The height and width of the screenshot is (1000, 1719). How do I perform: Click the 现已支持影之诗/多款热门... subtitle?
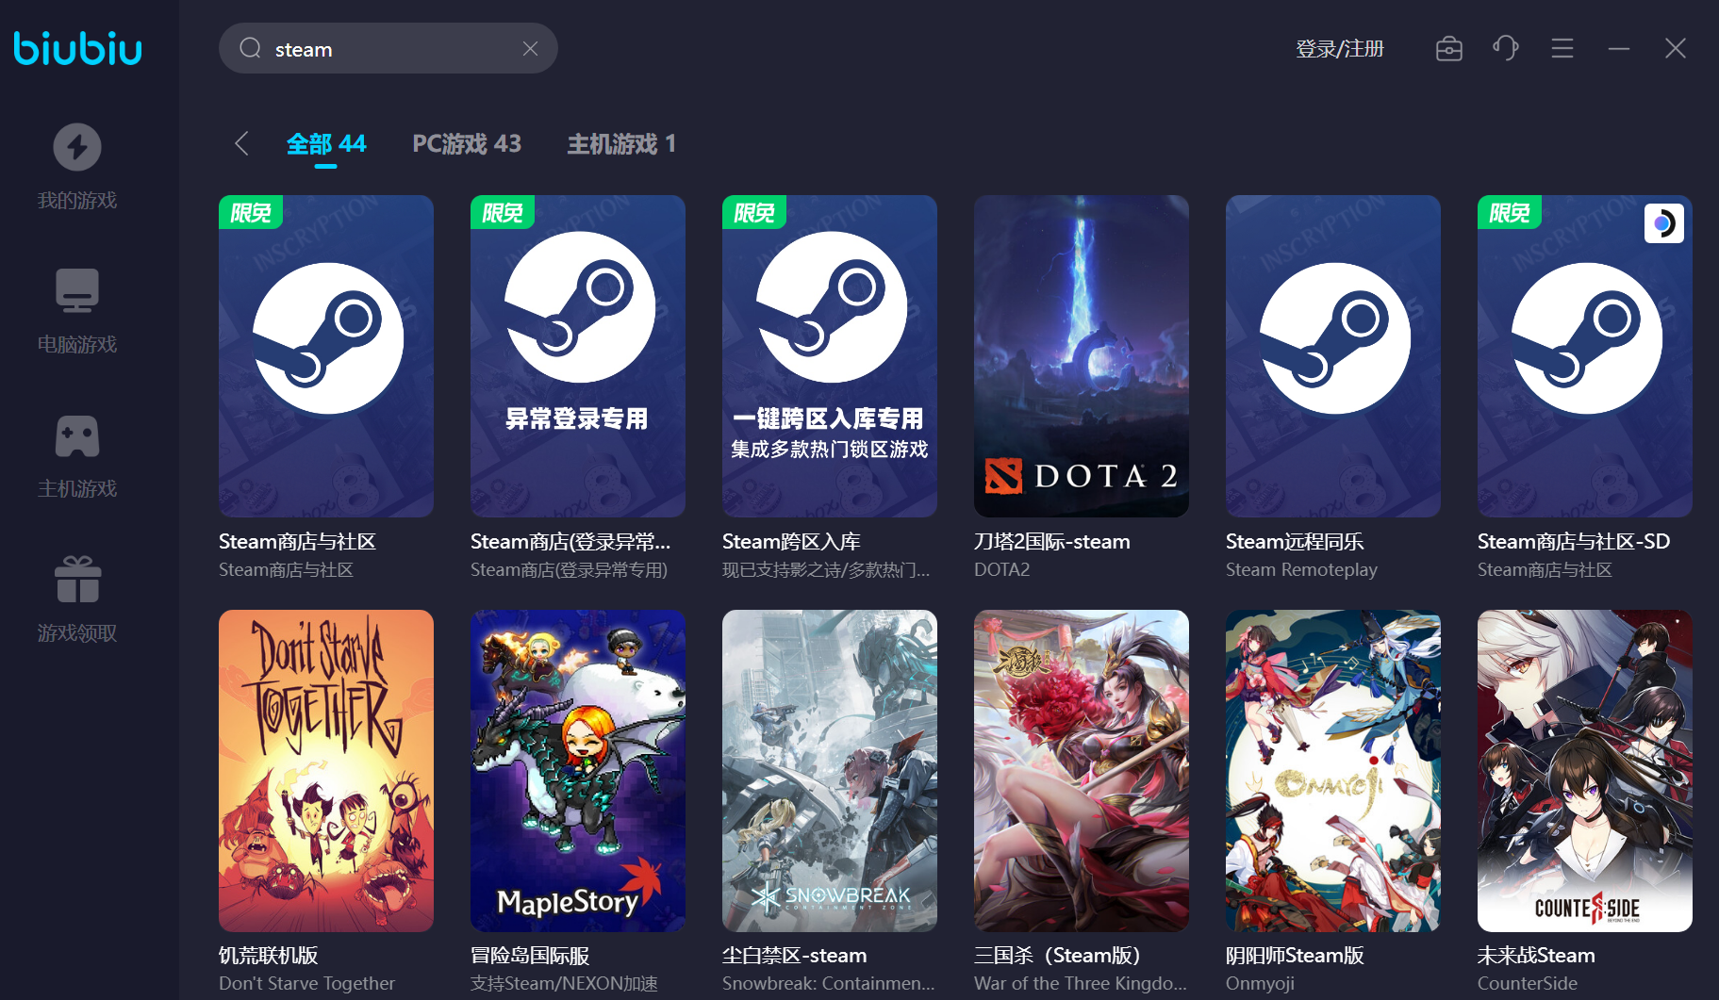(826, 569)
